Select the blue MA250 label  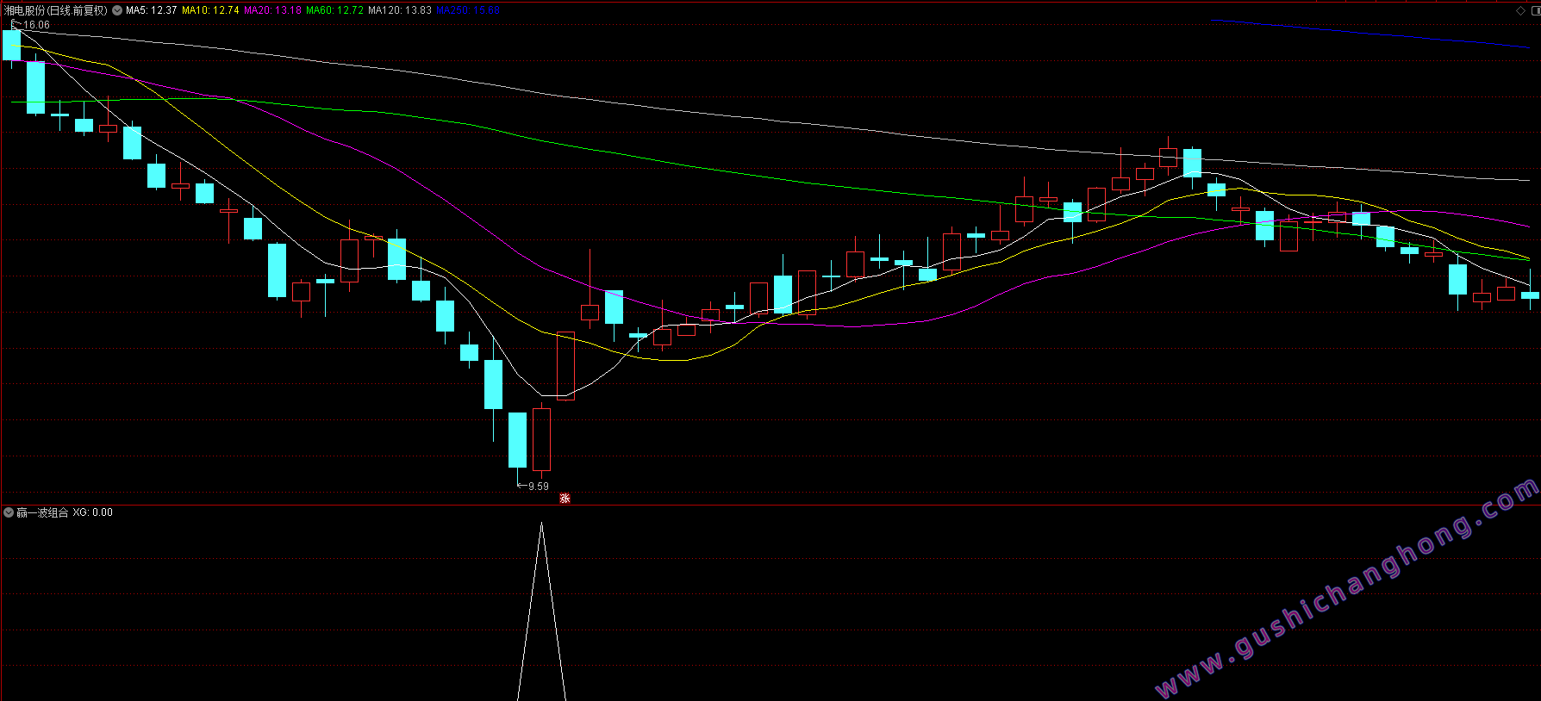pos(468,10)
